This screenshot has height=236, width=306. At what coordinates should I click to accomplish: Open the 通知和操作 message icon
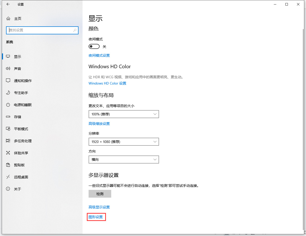(8, 81)
